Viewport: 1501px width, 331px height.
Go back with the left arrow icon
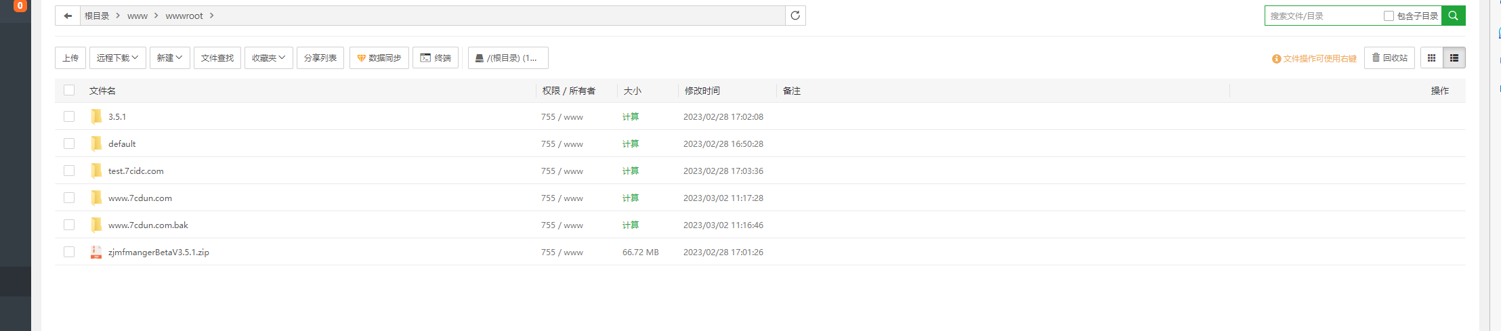point(68,16)
